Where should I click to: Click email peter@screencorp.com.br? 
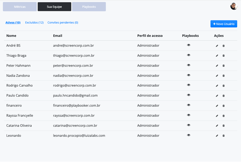(73, 66)
